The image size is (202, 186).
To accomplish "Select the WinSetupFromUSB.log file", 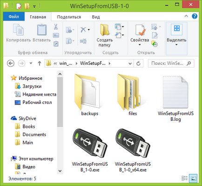I will [x=175, y=99].
